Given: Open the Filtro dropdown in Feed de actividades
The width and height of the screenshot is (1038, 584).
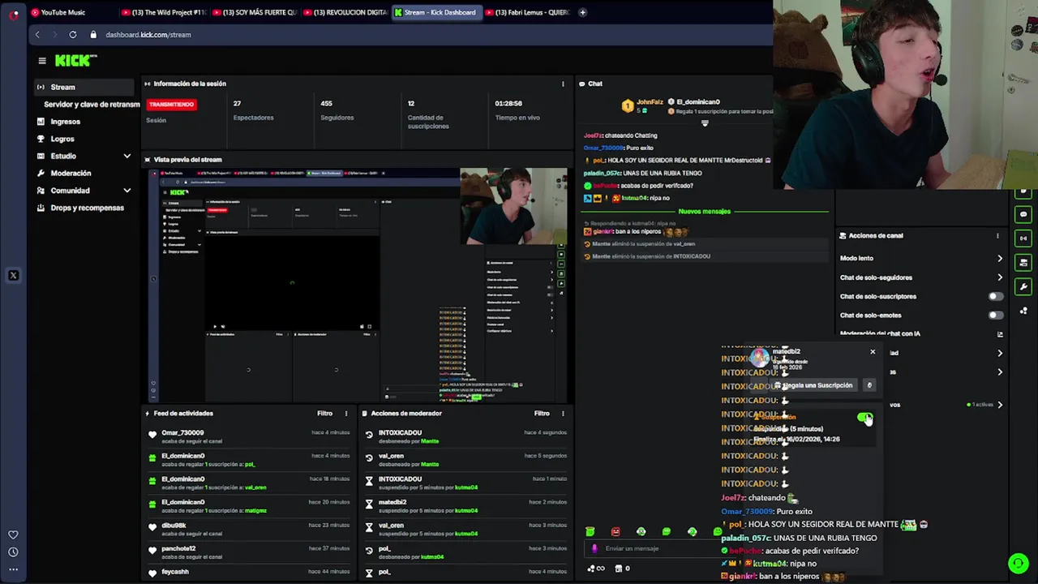Looking at the screenshot, I should pyautogui.click(x=325, y=414).
